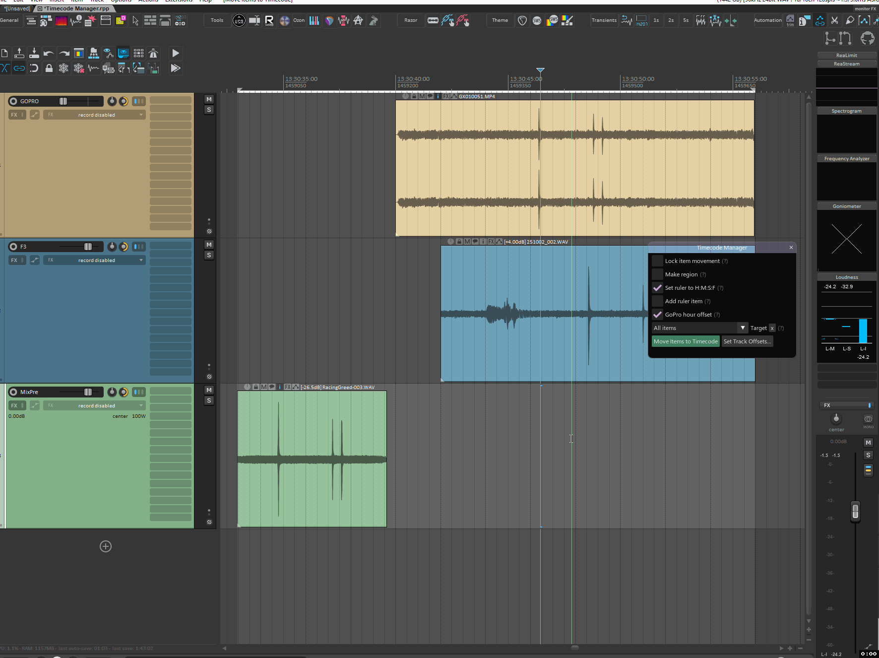Click the piano keys icon in Tools
The image size is (879, 658).
point(314,20)
